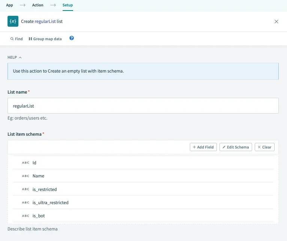Switch to the Action step
This screenshot has width=287, height=241.
(x=38, y=5)
